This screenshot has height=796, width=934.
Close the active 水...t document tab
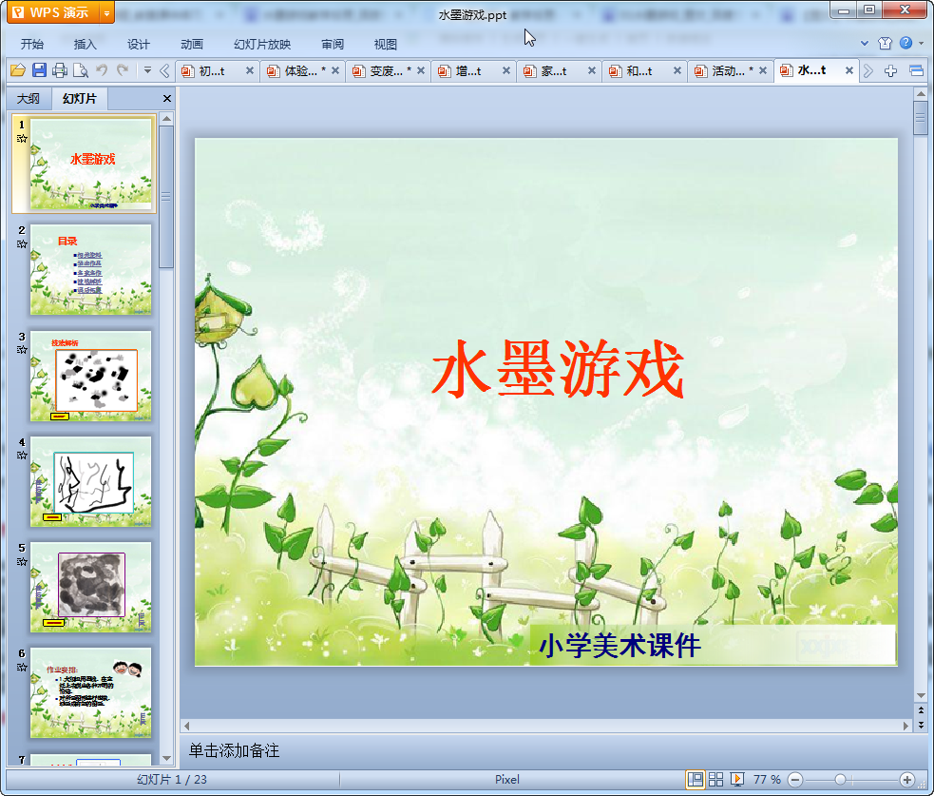point(849,71)
